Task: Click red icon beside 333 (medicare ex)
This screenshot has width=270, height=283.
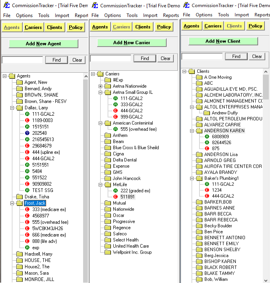Action: pos(27,209)
